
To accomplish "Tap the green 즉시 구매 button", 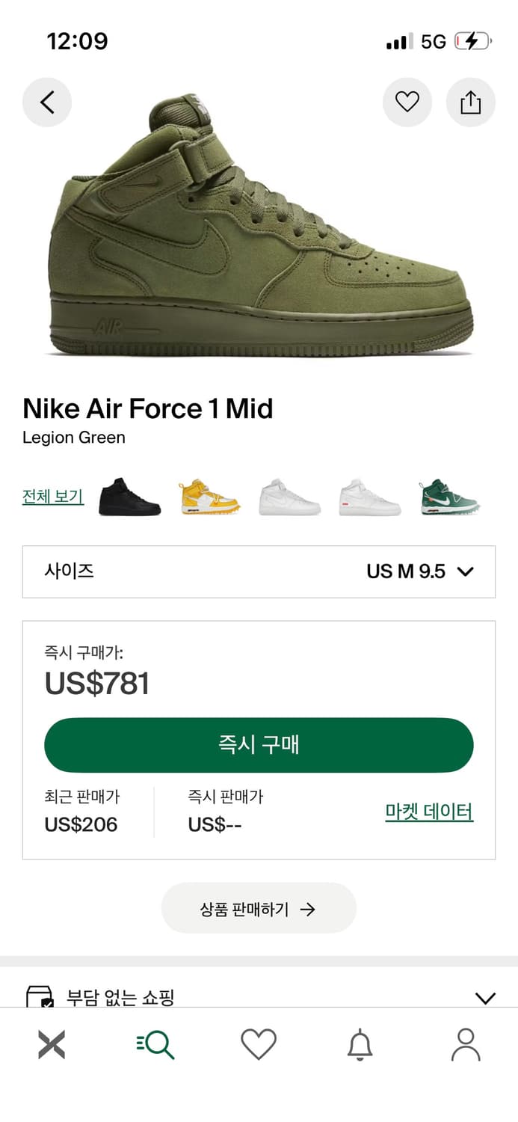I will (x=259, y=745).
